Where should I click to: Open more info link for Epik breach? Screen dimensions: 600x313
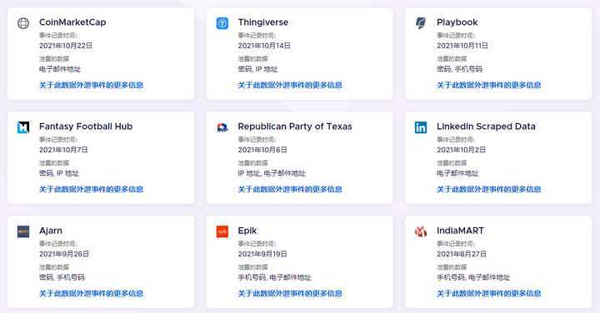(x=290, y=293)
